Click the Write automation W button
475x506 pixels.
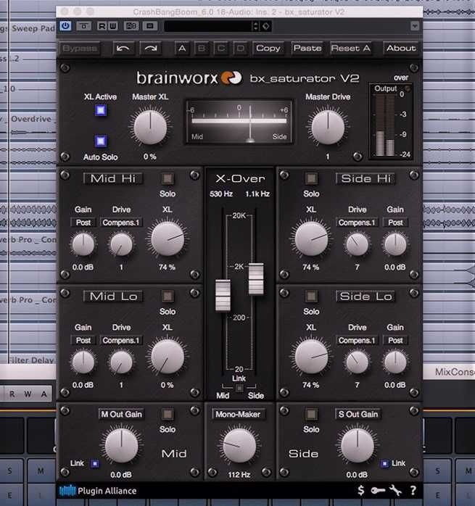coord(112,26)
